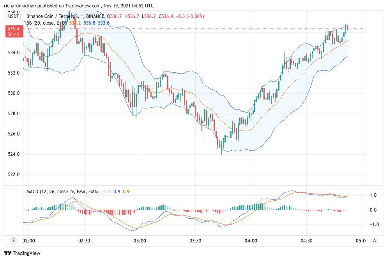
Task: Click the red 536.4 current price label
Action: pos(13,31)
